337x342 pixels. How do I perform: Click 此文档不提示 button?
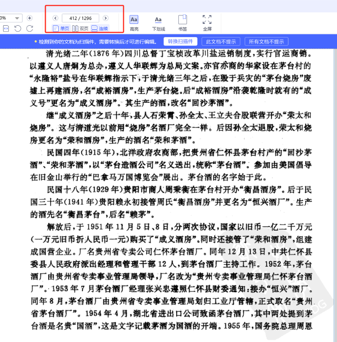(220, 42)
